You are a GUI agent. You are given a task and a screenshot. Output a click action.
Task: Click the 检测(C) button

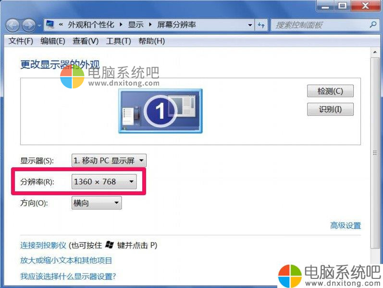[330, 91]
